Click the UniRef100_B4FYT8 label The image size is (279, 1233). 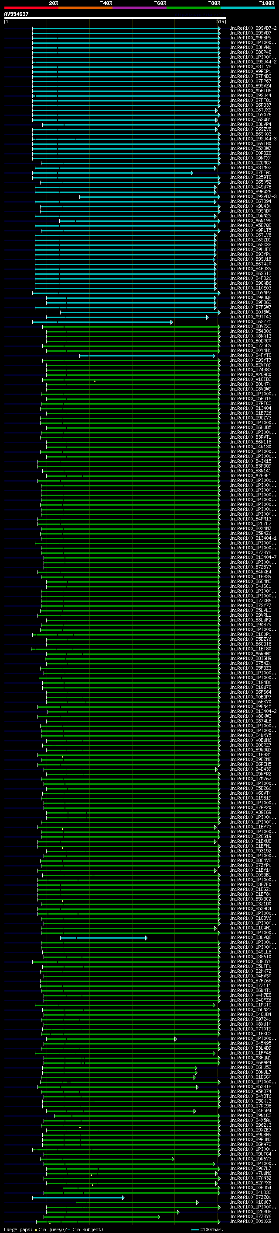(x=250, y=356)
